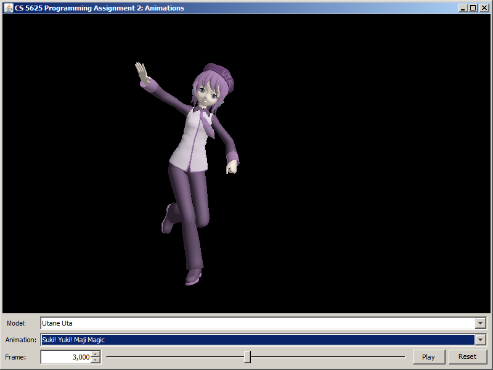
Task: Close the CS 5625 assignment window
Action: click(483, 8)
